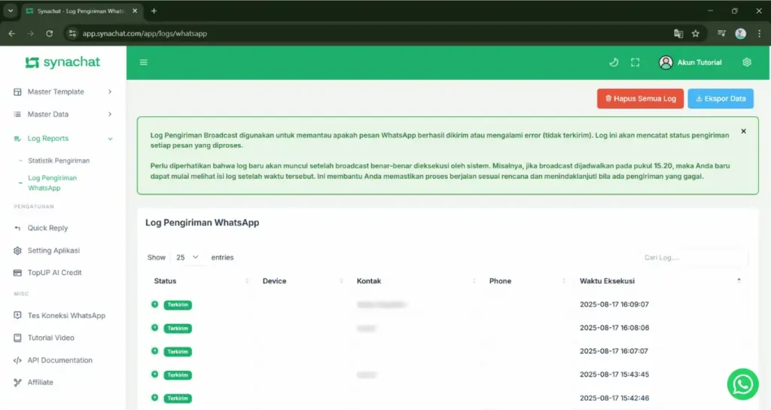Expand row details for 16:09:07 log
The width and height of the screenshot is (771, 410).
[155, 304]
